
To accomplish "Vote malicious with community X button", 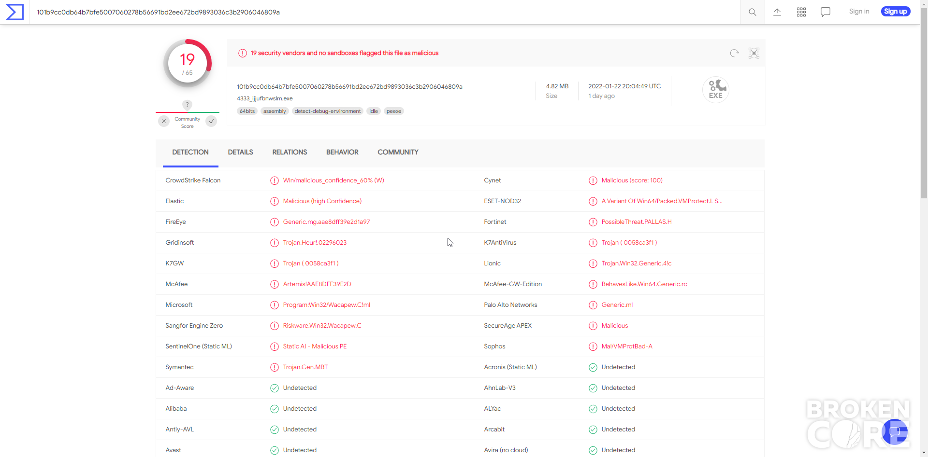I will pyautogui.click(x=164, y=121).
